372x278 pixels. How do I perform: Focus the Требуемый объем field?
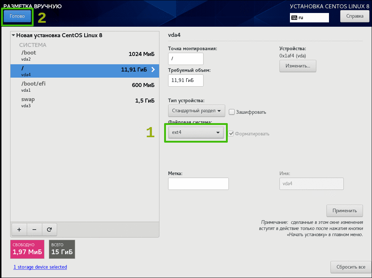[186, 81]
